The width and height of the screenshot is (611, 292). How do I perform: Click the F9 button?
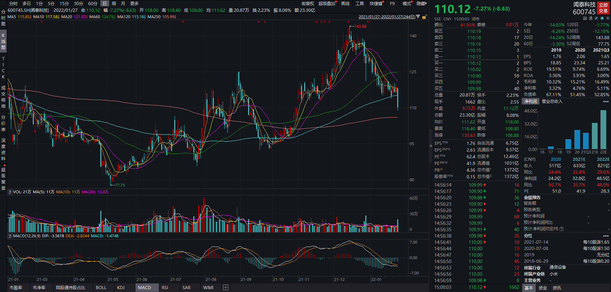pyautogui.click(x=392, y=4)
